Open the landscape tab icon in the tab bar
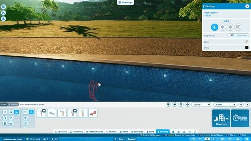The height and width of the screenshot is (141, 251). point(184,132)
